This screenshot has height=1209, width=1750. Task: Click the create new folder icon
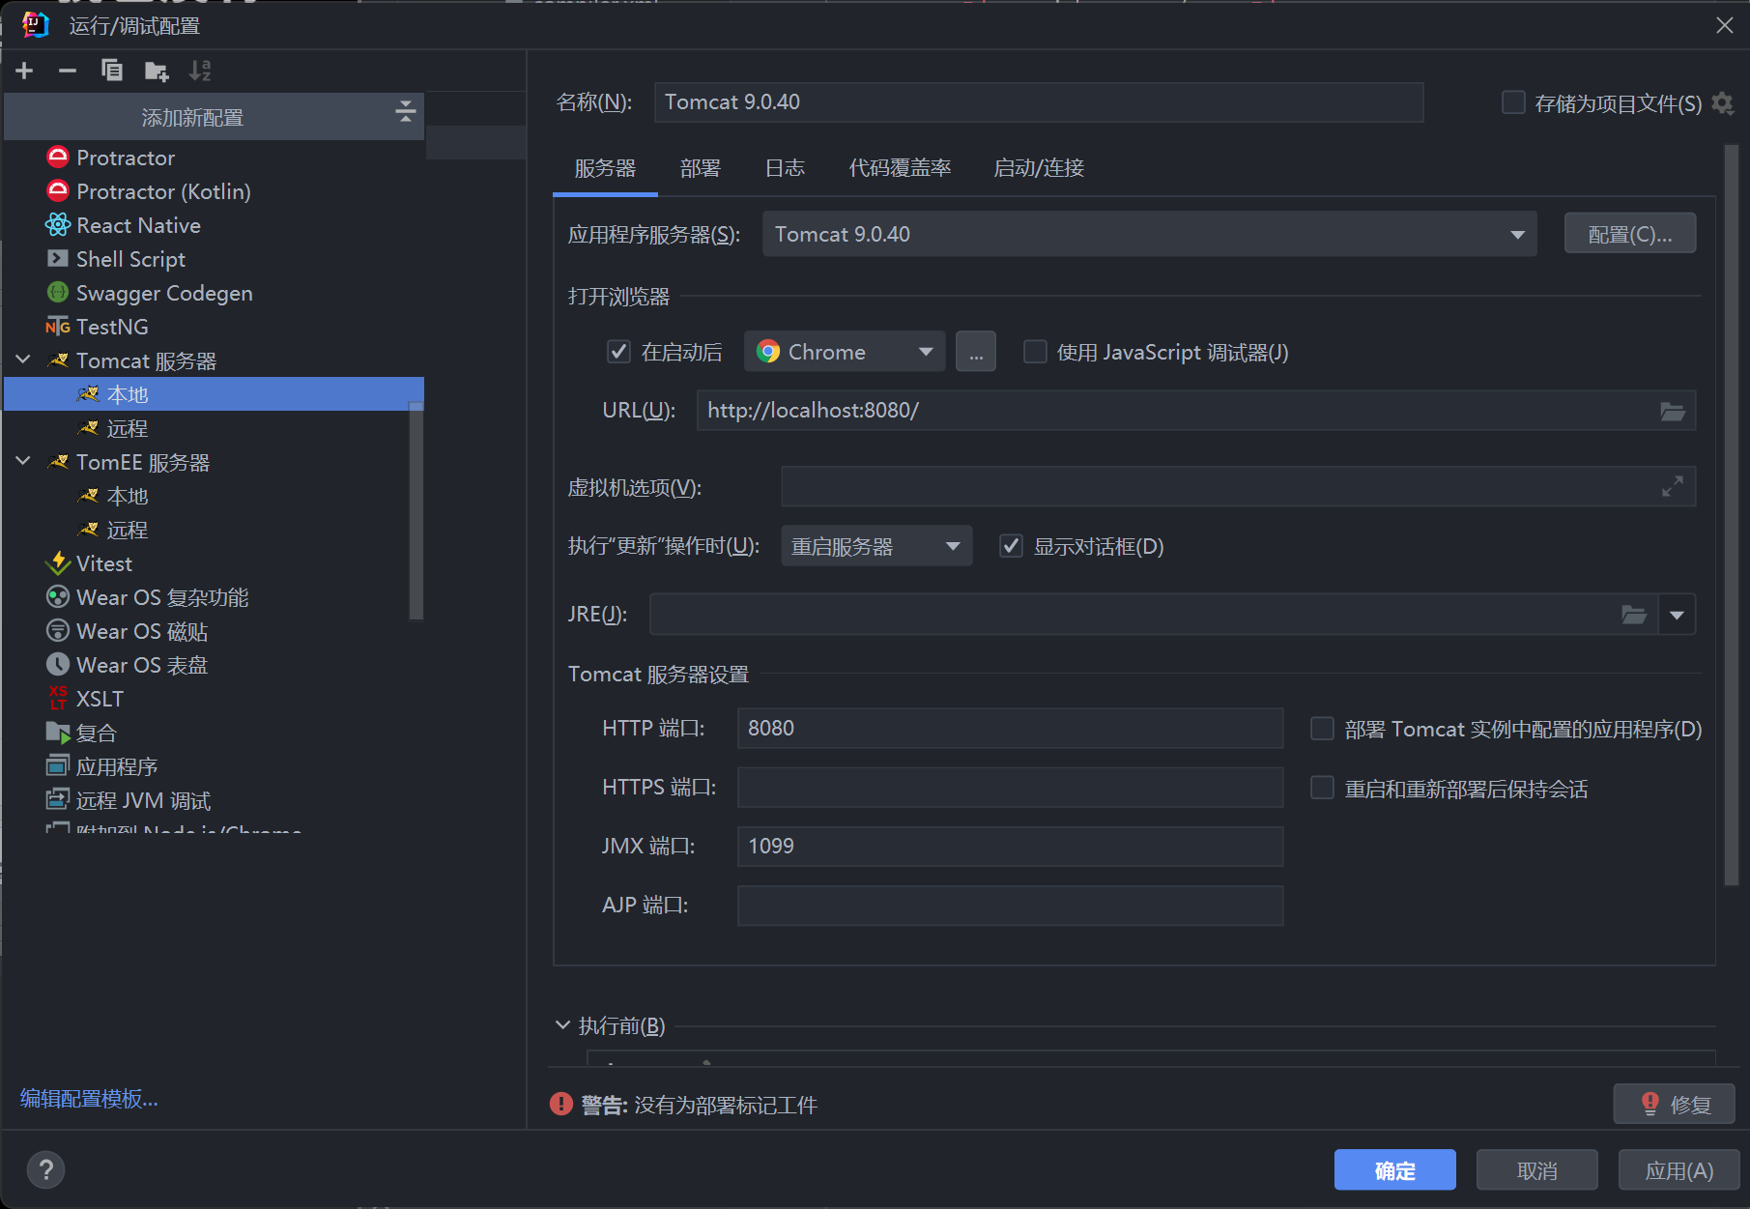point(156,71)
